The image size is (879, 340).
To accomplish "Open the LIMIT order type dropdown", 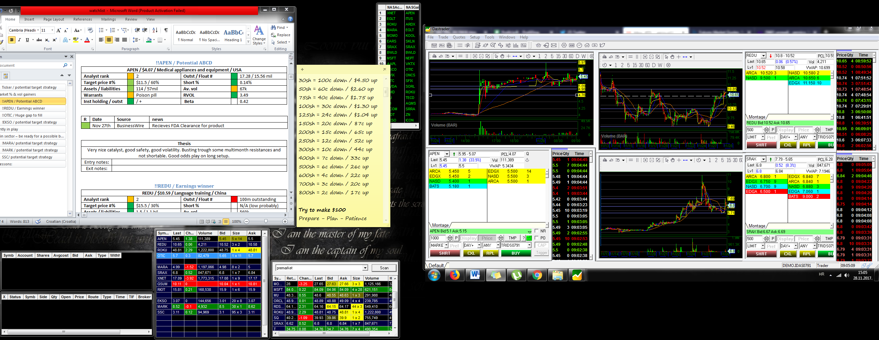I will pos(762,137).
